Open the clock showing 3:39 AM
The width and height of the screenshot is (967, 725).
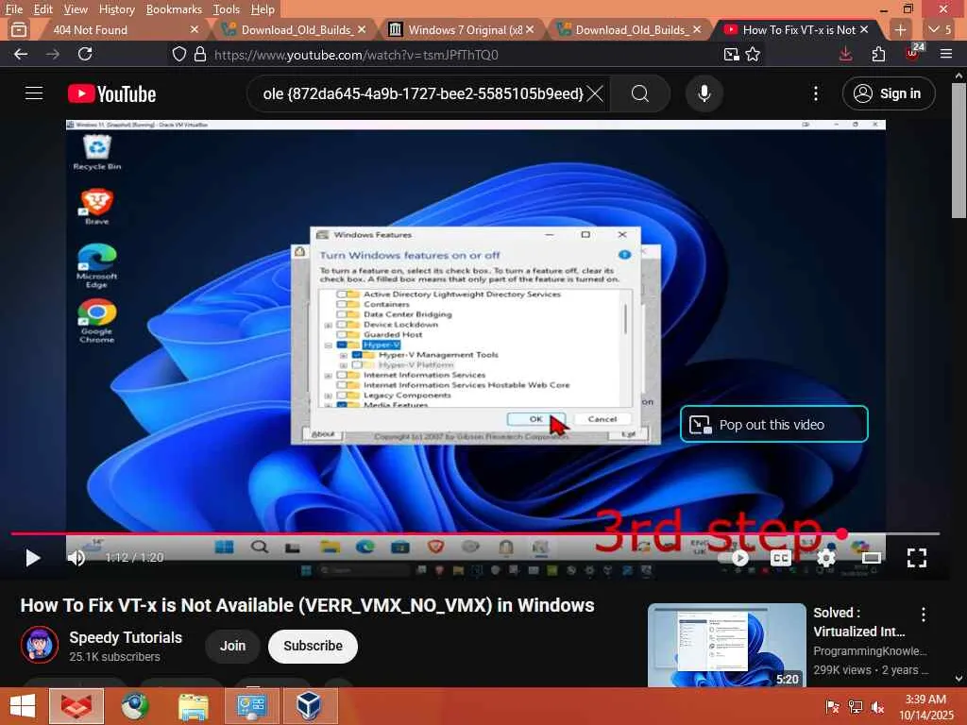click(925, 707)
